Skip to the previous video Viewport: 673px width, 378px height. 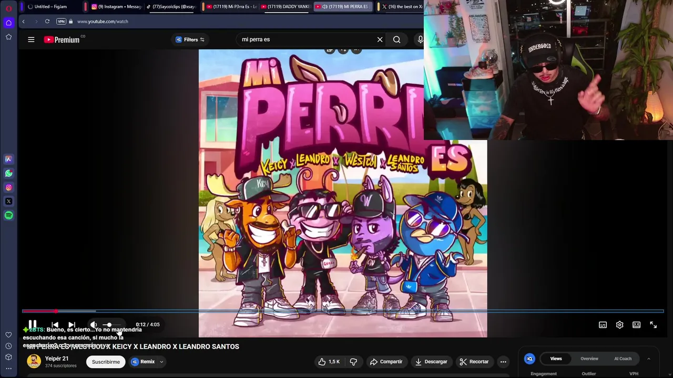[55, 325]
